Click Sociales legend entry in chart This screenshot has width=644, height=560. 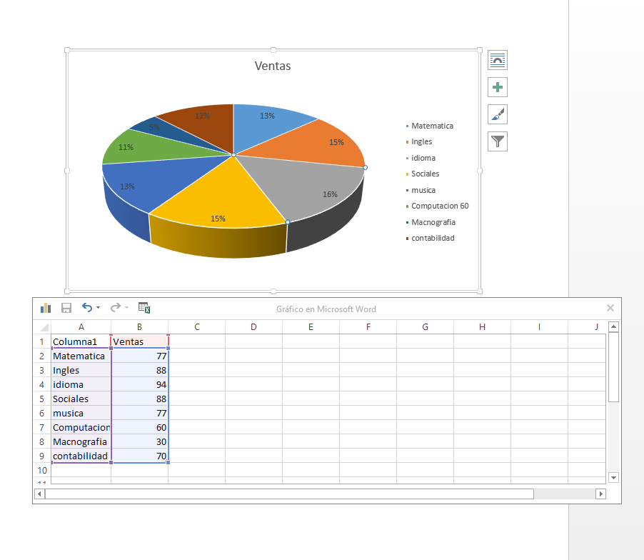point(423,174)
